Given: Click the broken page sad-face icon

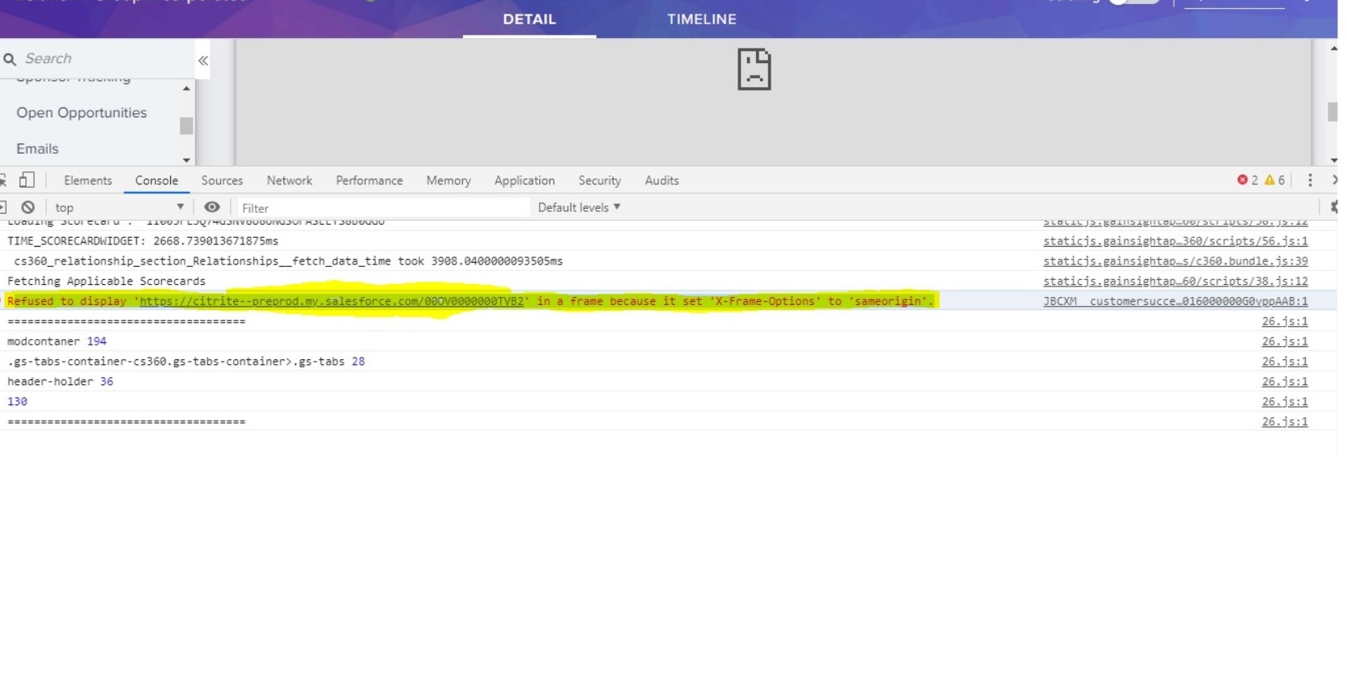Looking at the screenshot, I should pyautogui.click(x=754, y=69).
